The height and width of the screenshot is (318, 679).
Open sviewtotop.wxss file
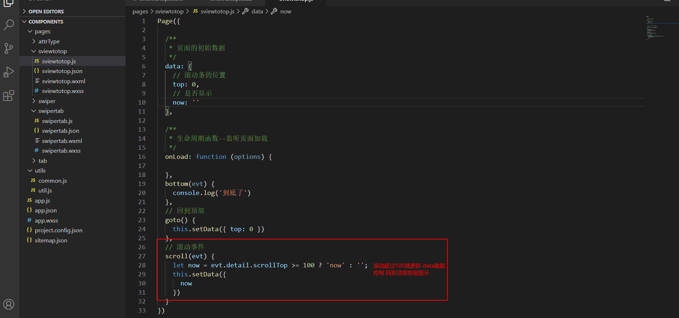[x=72, y=91]
